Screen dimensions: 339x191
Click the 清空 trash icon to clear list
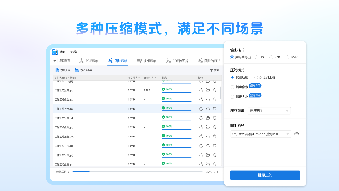(211, 70)
